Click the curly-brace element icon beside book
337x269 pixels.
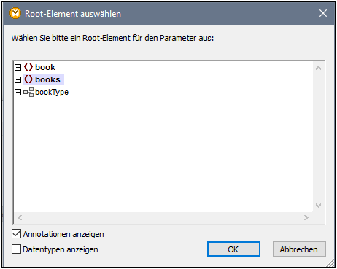pos(28,67)
